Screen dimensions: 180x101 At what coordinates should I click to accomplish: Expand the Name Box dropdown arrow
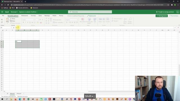tap(11, 27)
